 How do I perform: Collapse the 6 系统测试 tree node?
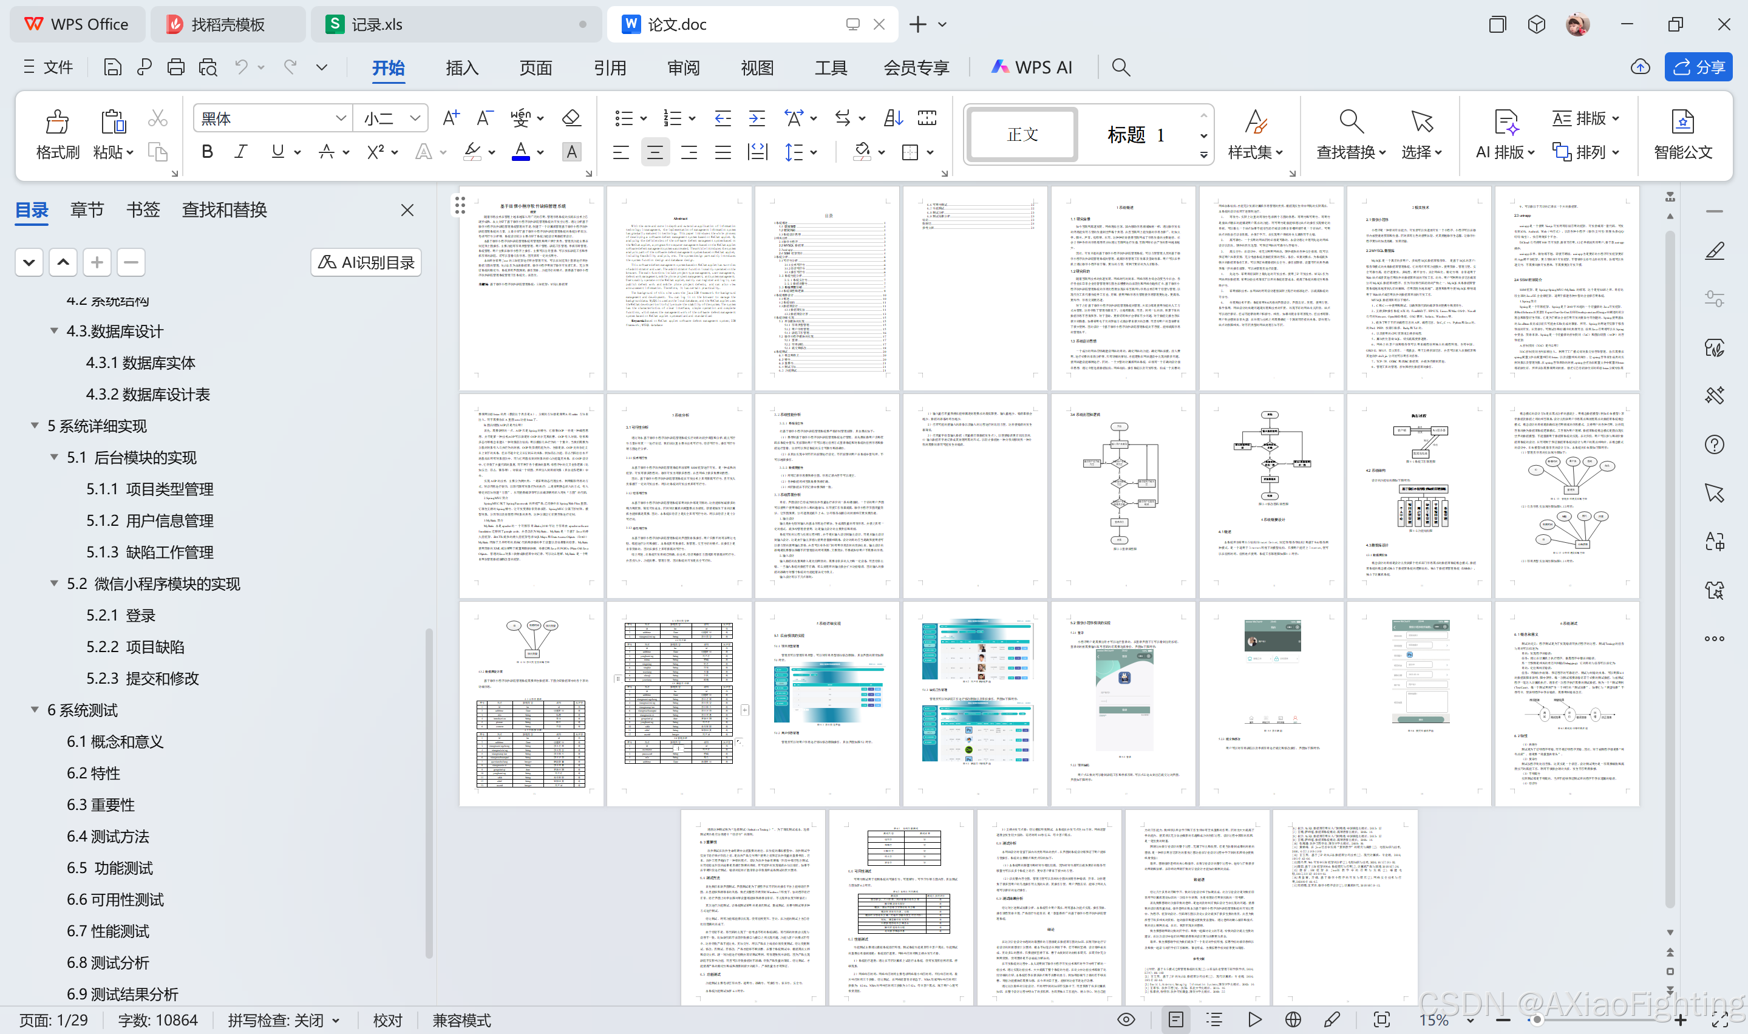coord(34,709)
